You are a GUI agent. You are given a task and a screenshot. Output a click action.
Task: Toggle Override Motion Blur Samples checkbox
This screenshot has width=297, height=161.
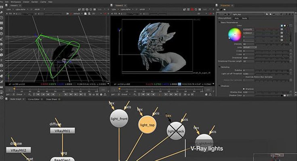pos(244,77)
